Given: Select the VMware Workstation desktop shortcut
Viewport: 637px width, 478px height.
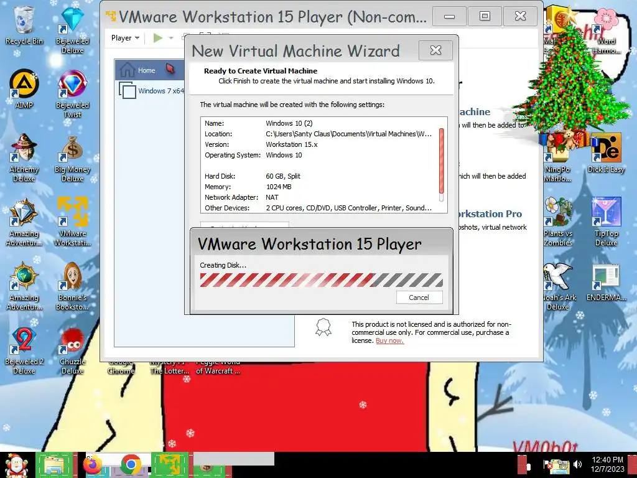Looking at the screenshot, I should [x=72, y=222].
